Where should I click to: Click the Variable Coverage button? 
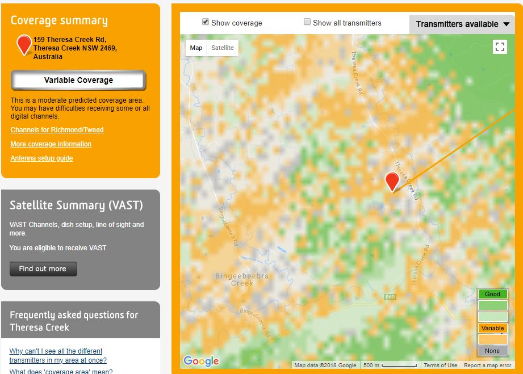click(x=79, y=80)
